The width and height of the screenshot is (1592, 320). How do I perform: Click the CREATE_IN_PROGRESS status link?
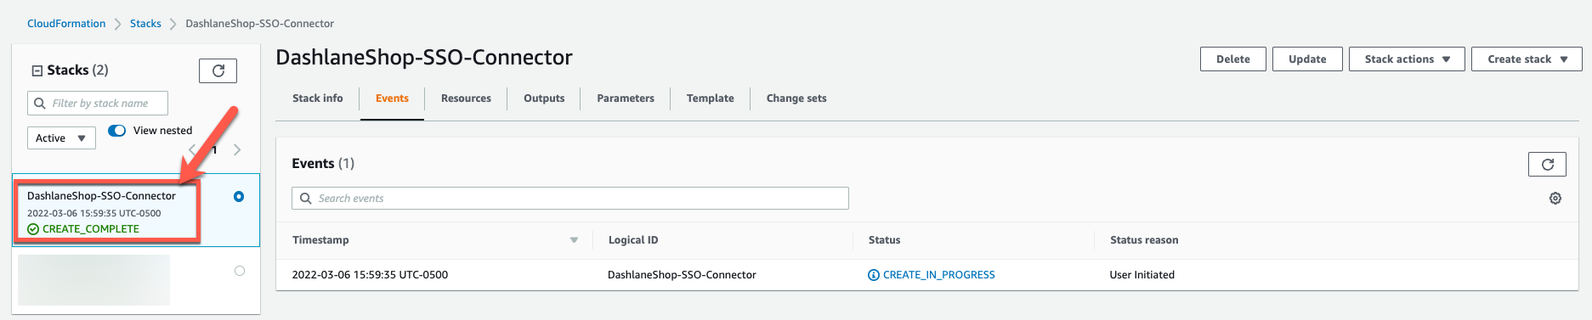pos(939,275)
